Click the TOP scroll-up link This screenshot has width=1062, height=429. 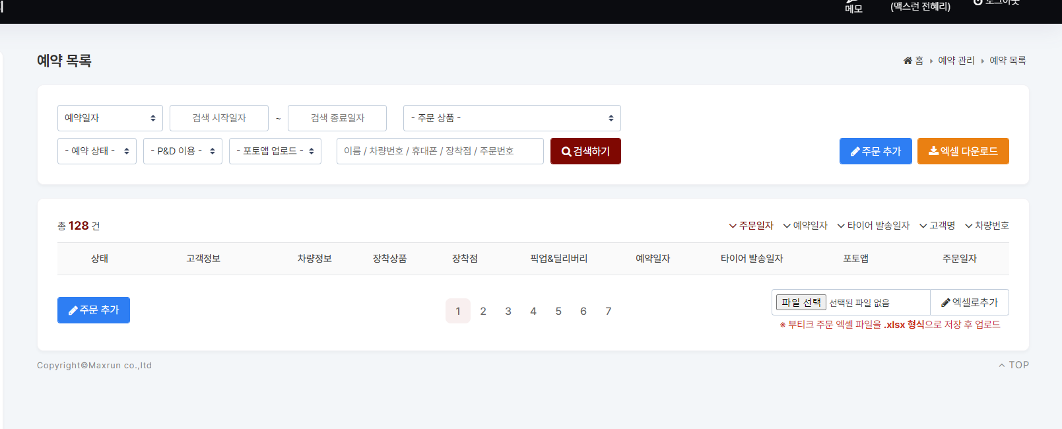tap(1014, 365)
